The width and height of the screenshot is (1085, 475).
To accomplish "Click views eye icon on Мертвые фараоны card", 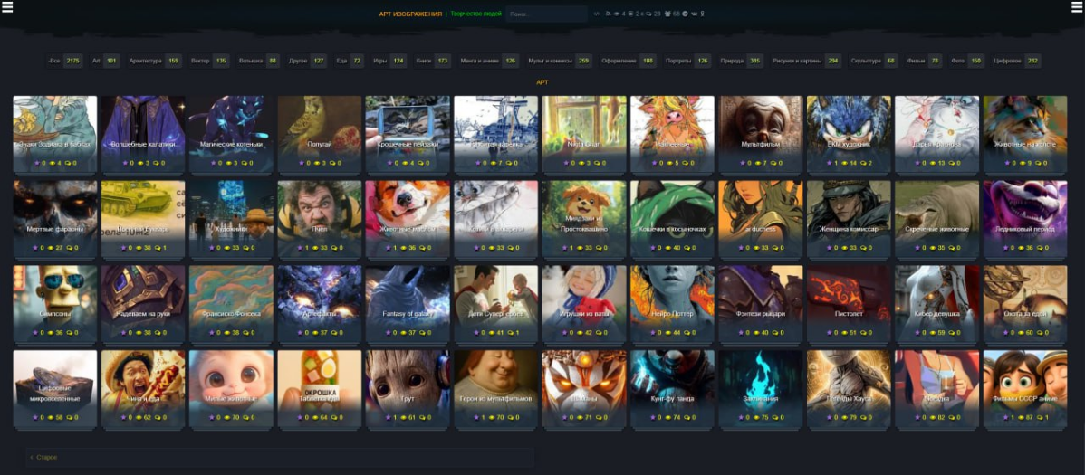I will coord(51,248).
